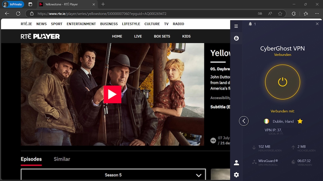Click the RTÉ Player logo

40,36
